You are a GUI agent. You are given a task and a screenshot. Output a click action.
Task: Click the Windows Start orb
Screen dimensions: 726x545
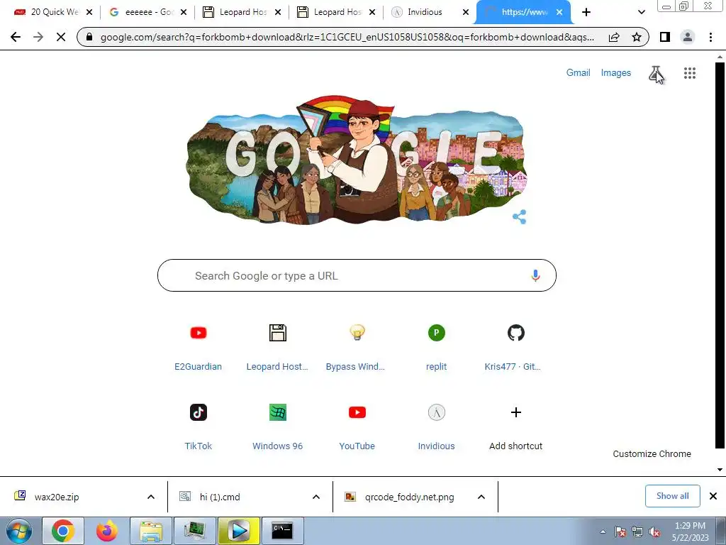pos(18,531)
